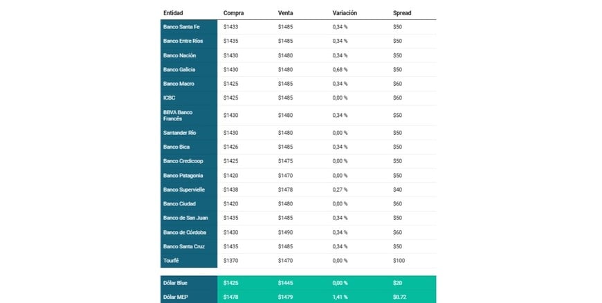Click the Spread column header

(x=402, y=13)
